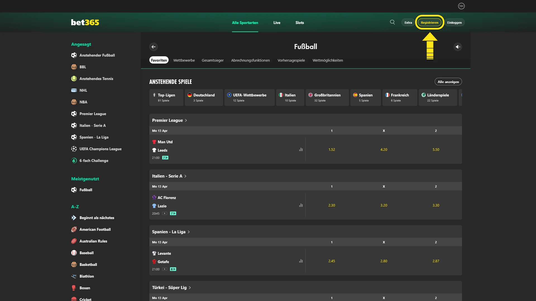
Task: Select odds 1.52 for Man Utd win
Action: [332, 149]
